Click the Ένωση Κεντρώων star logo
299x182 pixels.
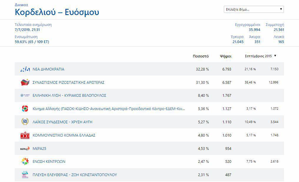click(25, 161)
